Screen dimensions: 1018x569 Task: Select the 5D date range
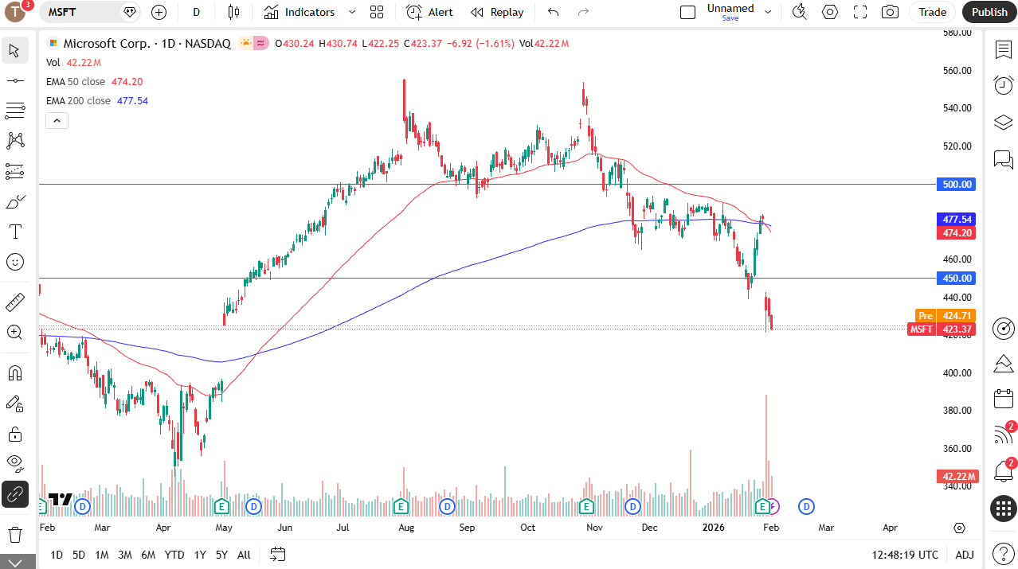tap(79, 555)
